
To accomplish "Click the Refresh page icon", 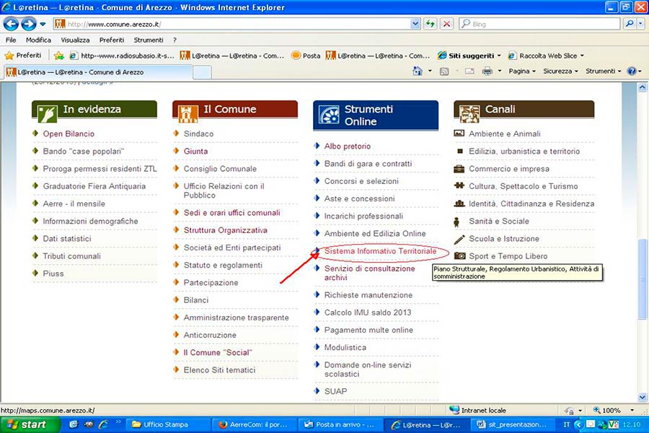I will click(x=431, y=24).
